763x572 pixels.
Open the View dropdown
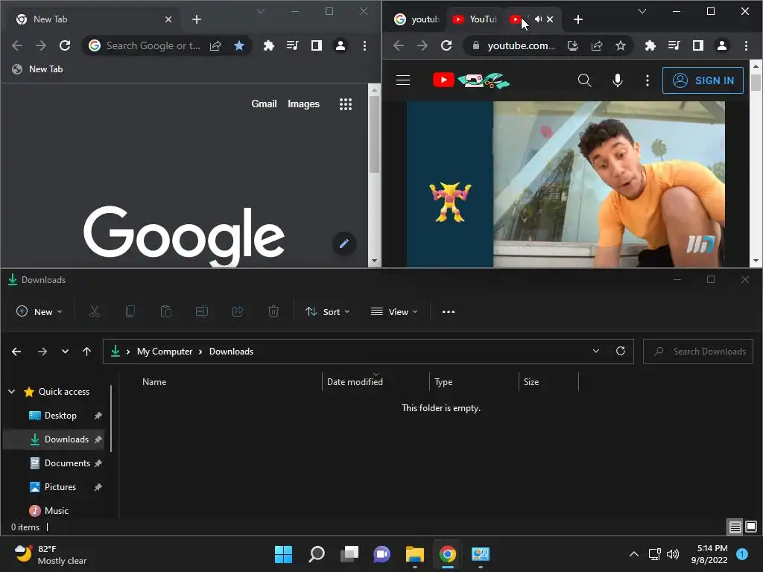click(x=394, y=312)
